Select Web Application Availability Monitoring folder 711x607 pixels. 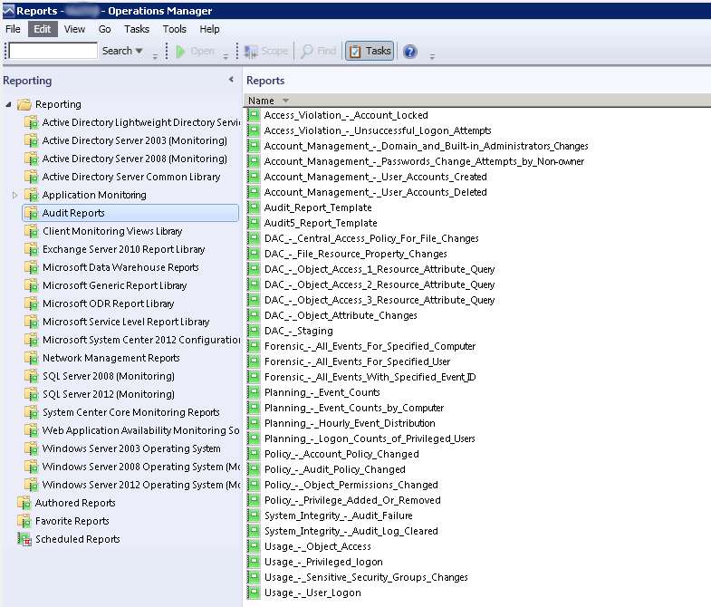141,430
